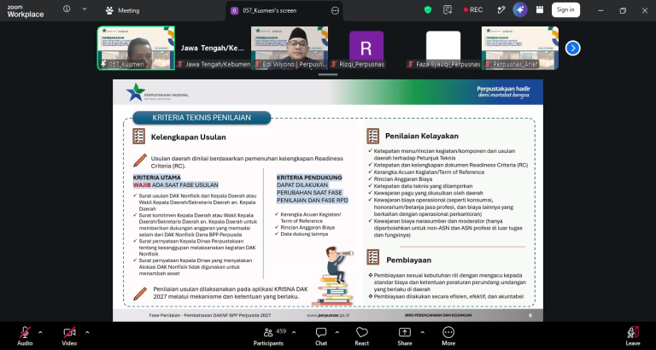
Task: Click the Ketepatan data teknis yang dilampirkan line
Action: pyautogui.click(x=424, y=186)
